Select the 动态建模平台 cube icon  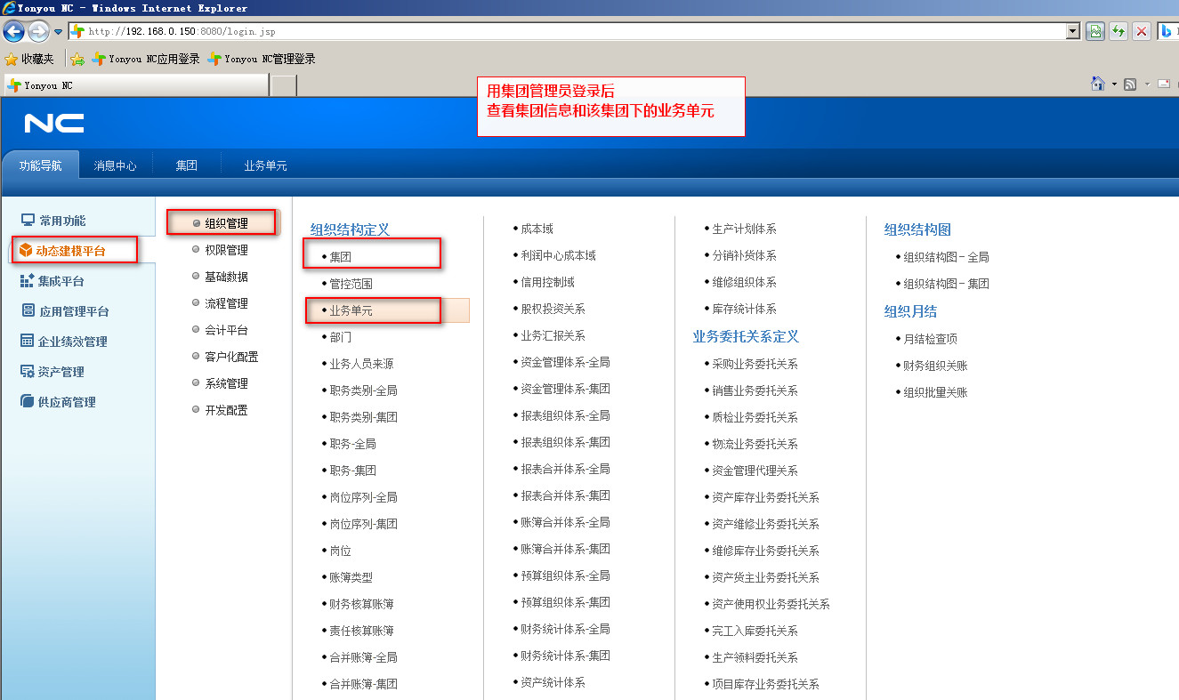(26, 251)
